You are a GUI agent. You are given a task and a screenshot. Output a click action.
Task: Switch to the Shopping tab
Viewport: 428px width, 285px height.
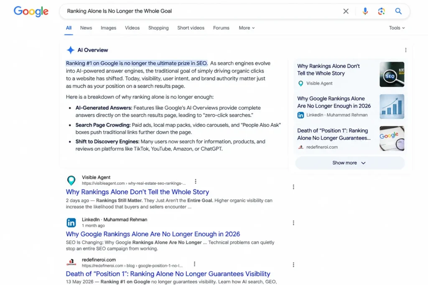click(158, 28)
